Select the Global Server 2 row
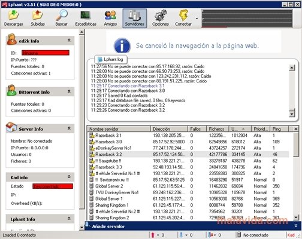 click(189, 186)
